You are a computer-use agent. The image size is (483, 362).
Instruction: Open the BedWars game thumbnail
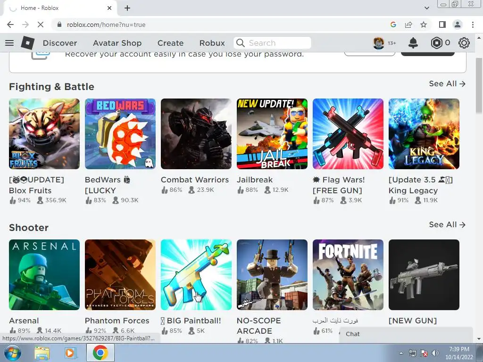click(x=120, y=133)
